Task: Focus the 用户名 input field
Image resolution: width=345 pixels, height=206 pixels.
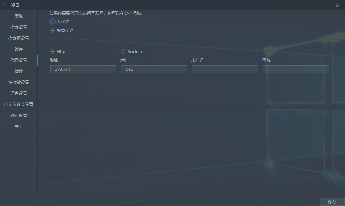Action: tap(225, 69)
